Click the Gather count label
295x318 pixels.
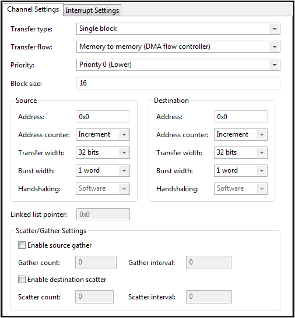click(39, 263)
